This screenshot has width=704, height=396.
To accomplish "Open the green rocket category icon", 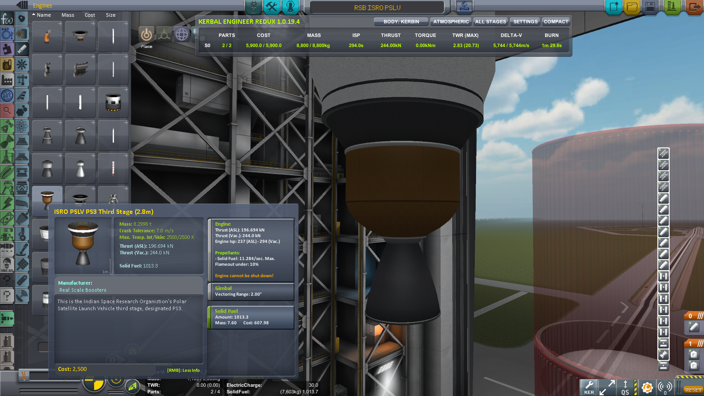I will 7,318.
